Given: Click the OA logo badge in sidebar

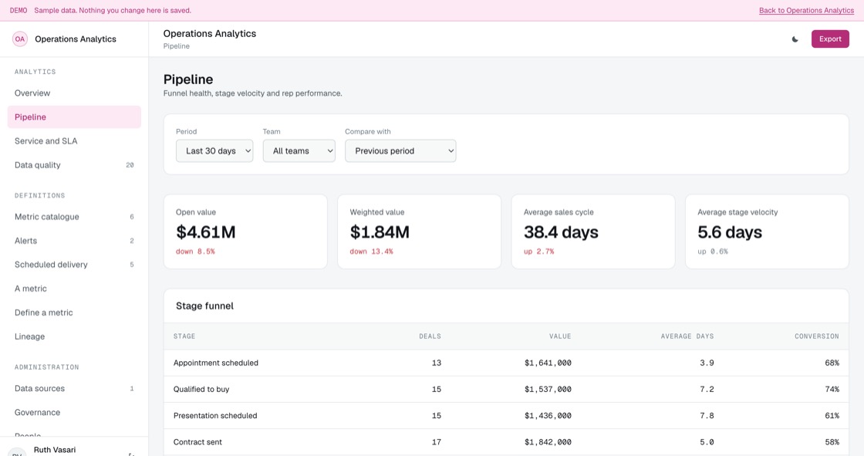Looking at the screenshot, I should tap(20, 39).
